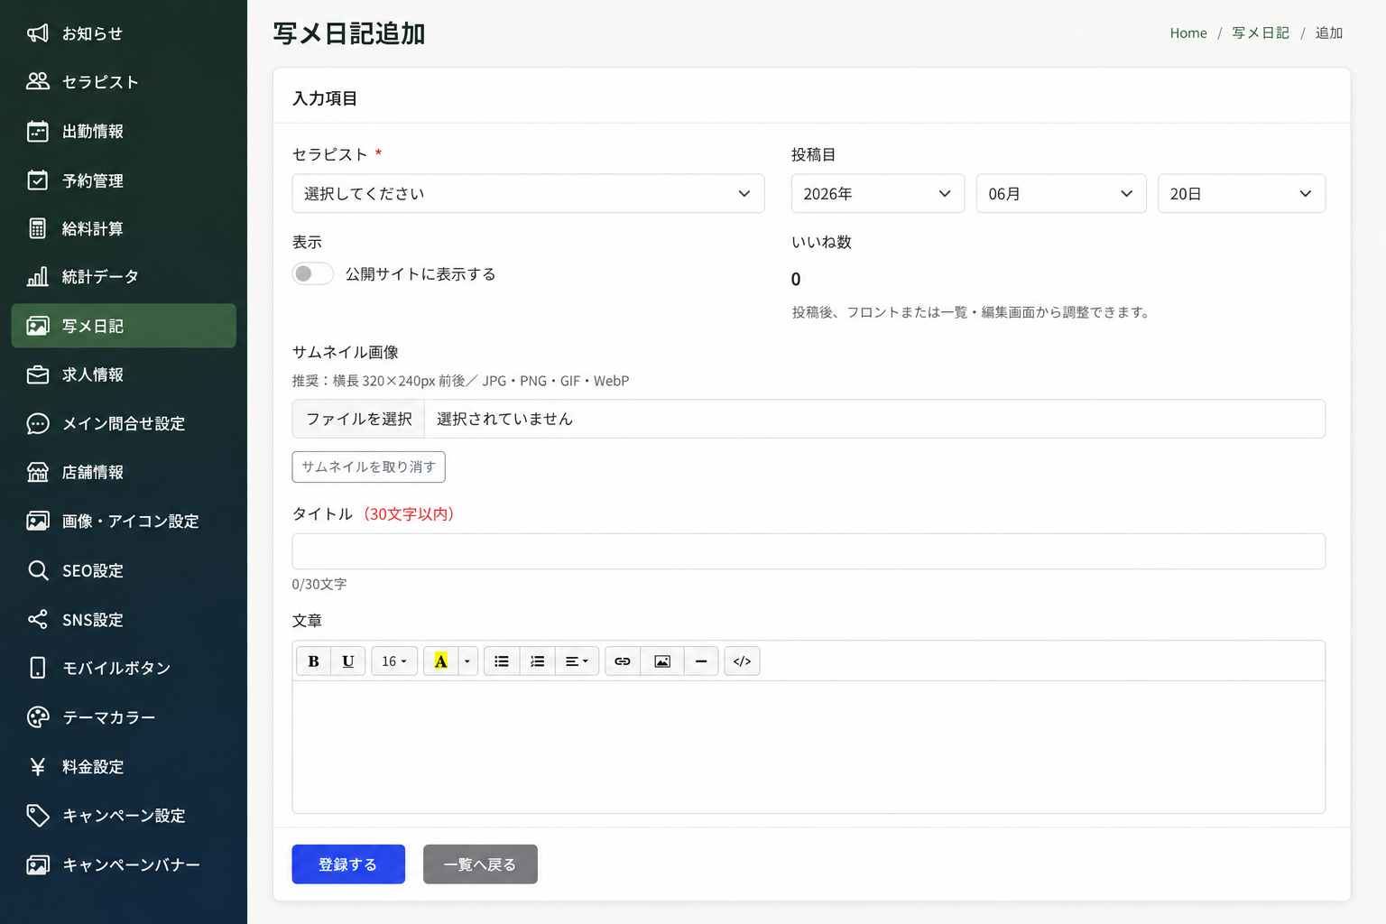Click the tag icon beside キャンペーン設定
The image size is (1386, 924).
point(38,816)
